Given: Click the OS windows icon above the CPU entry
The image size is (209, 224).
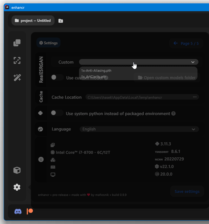Looking at the screenshot, I should (x=53, y=145).
